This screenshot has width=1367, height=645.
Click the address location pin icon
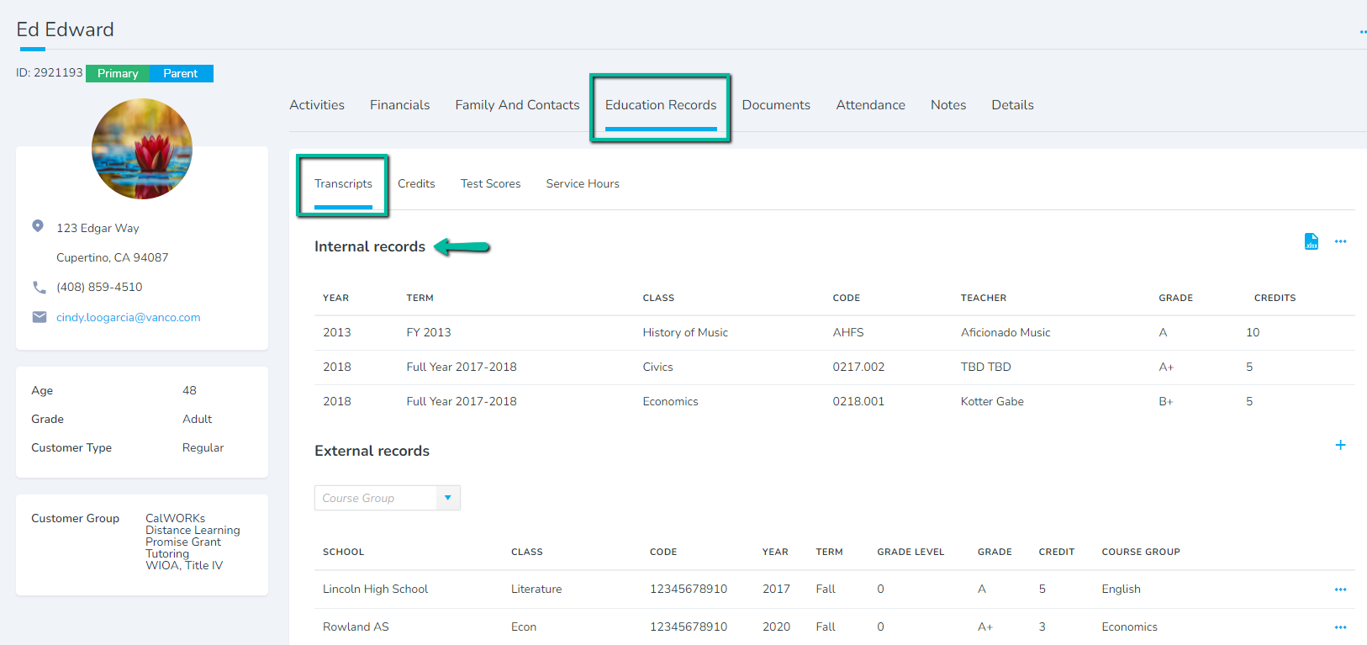point(38,226)
